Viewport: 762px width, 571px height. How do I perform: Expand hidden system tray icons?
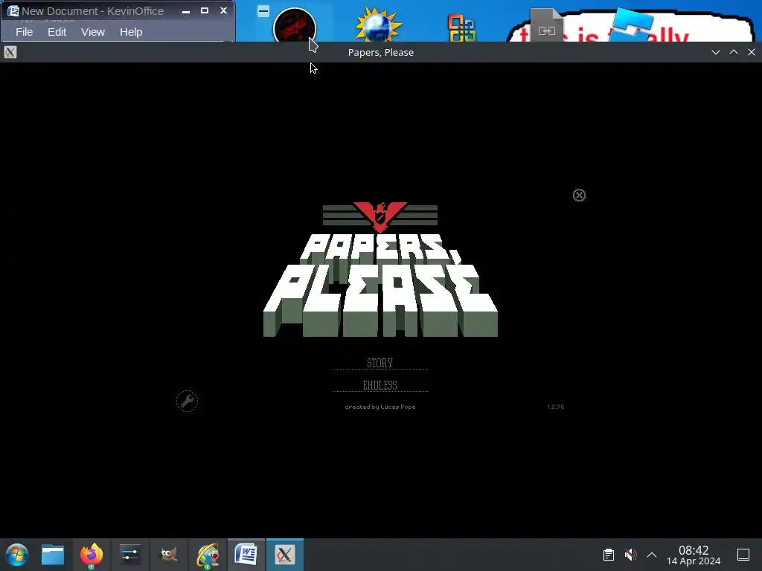pyautogui.click(x=652, y=555)
